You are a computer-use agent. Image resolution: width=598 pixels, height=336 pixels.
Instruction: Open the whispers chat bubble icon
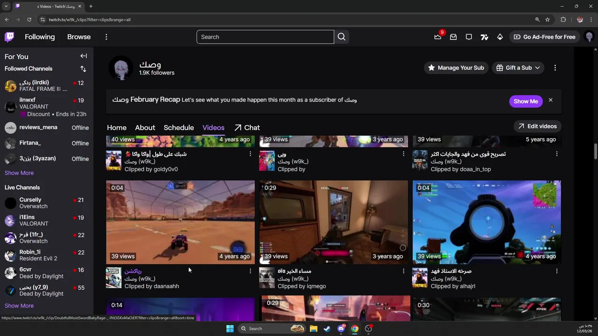pyautogui.click(x=469, y=37)
